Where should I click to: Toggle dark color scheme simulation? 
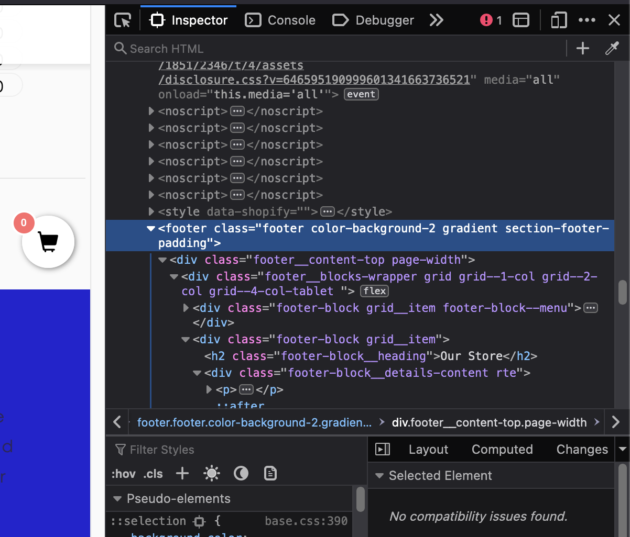click(x=241, y=474)
